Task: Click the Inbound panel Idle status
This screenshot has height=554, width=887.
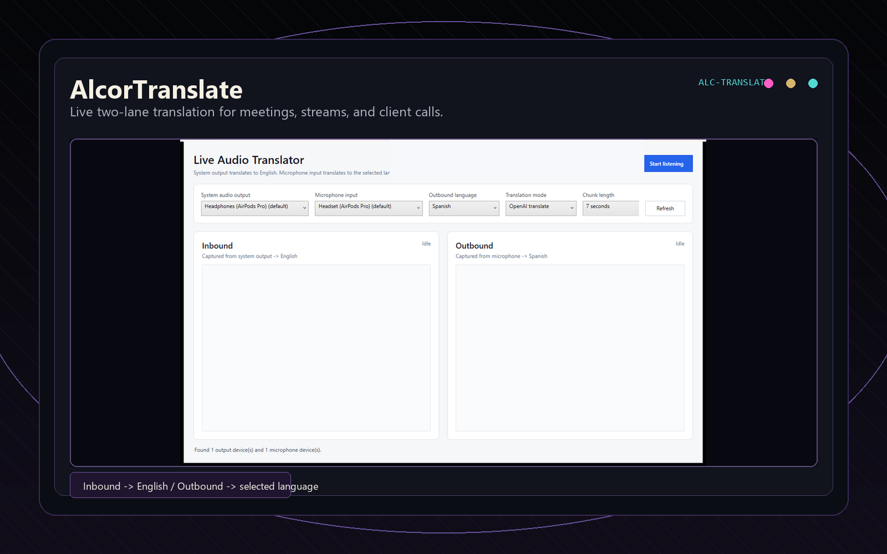Action: 426,244
